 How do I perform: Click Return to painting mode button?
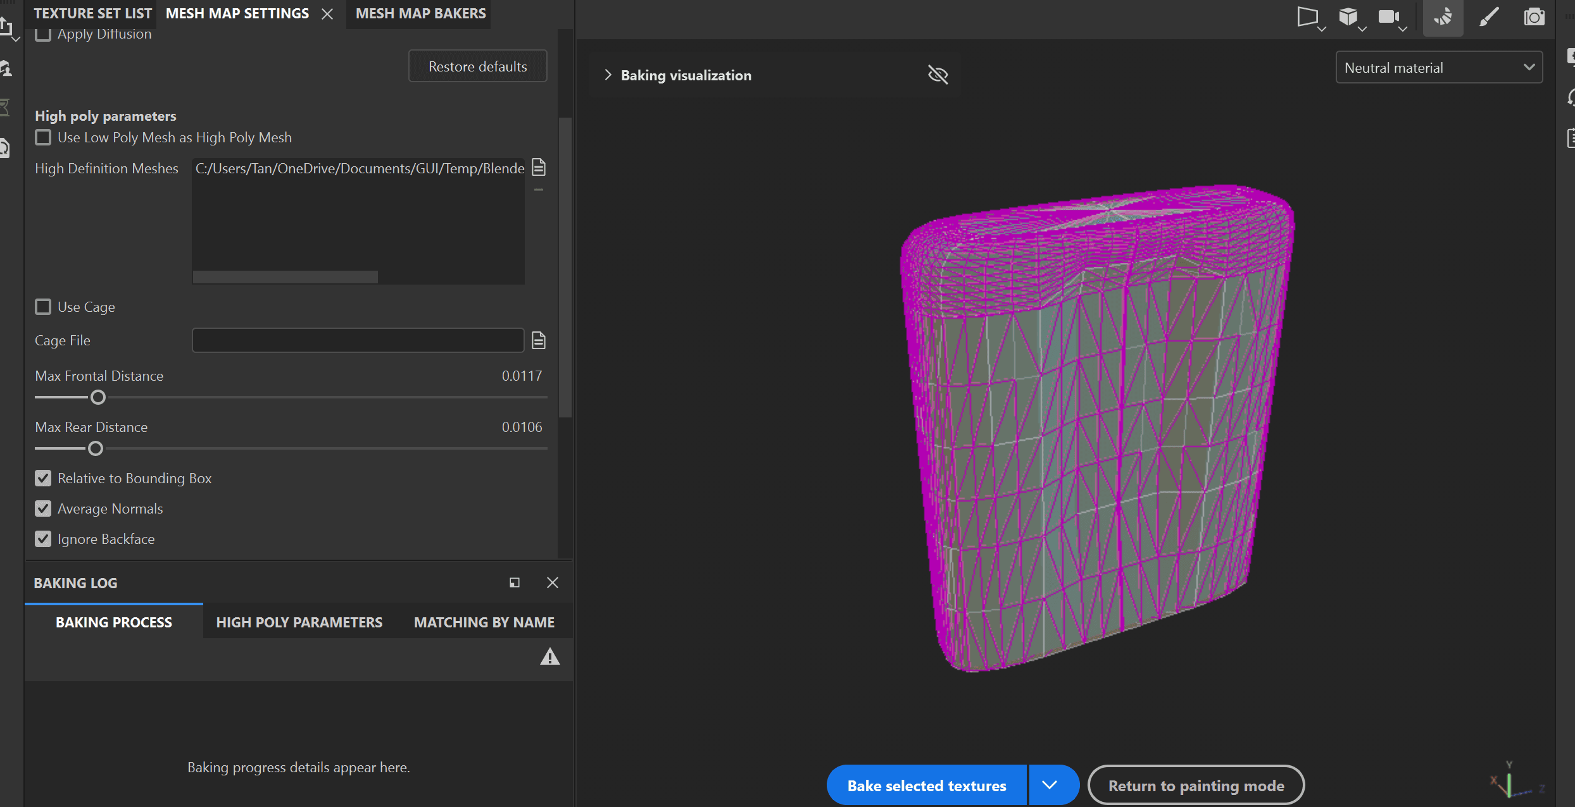1196,785
